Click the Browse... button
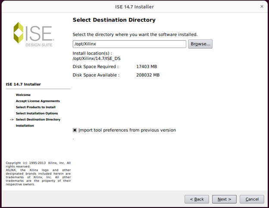269x208 pixels. click(200, 44)
